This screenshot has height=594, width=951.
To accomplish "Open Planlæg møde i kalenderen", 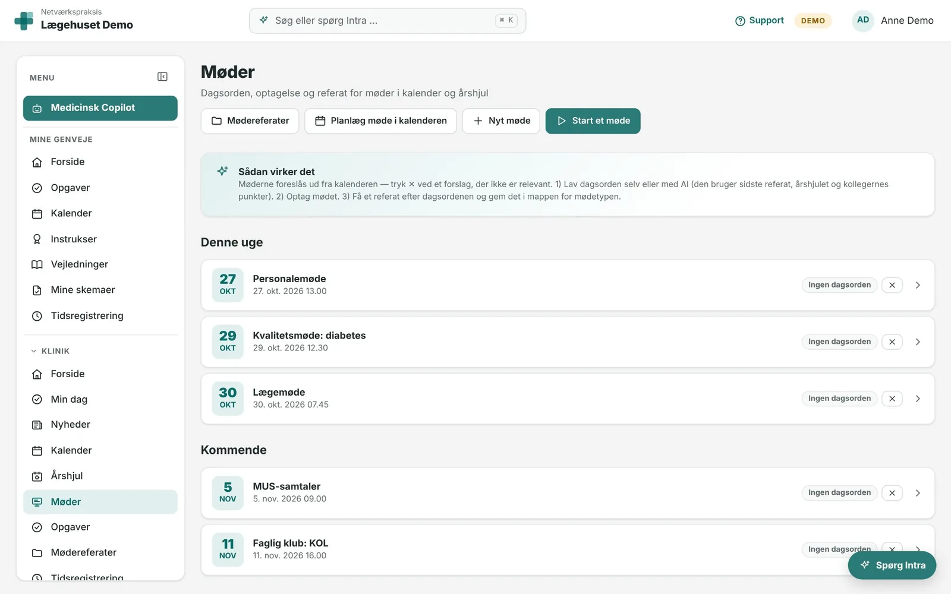I will [x=380, y=121].
